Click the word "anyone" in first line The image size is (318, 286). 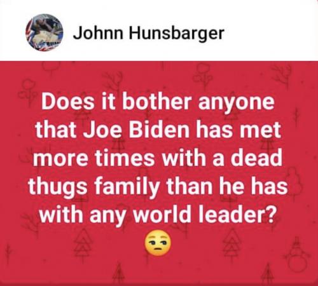tap(236, 103)
